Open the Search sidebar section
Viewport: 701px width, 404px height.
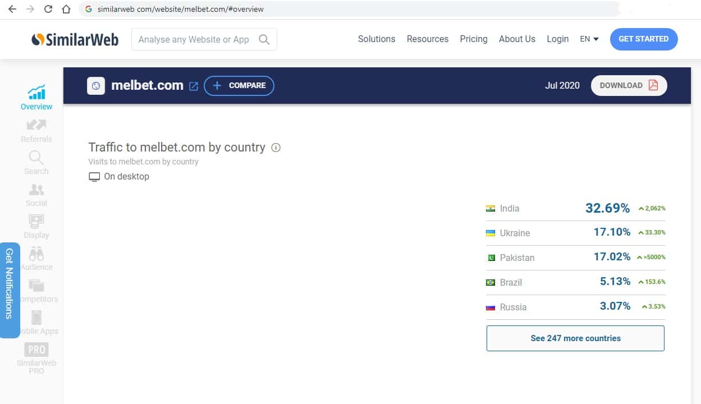tap(36, 163)
